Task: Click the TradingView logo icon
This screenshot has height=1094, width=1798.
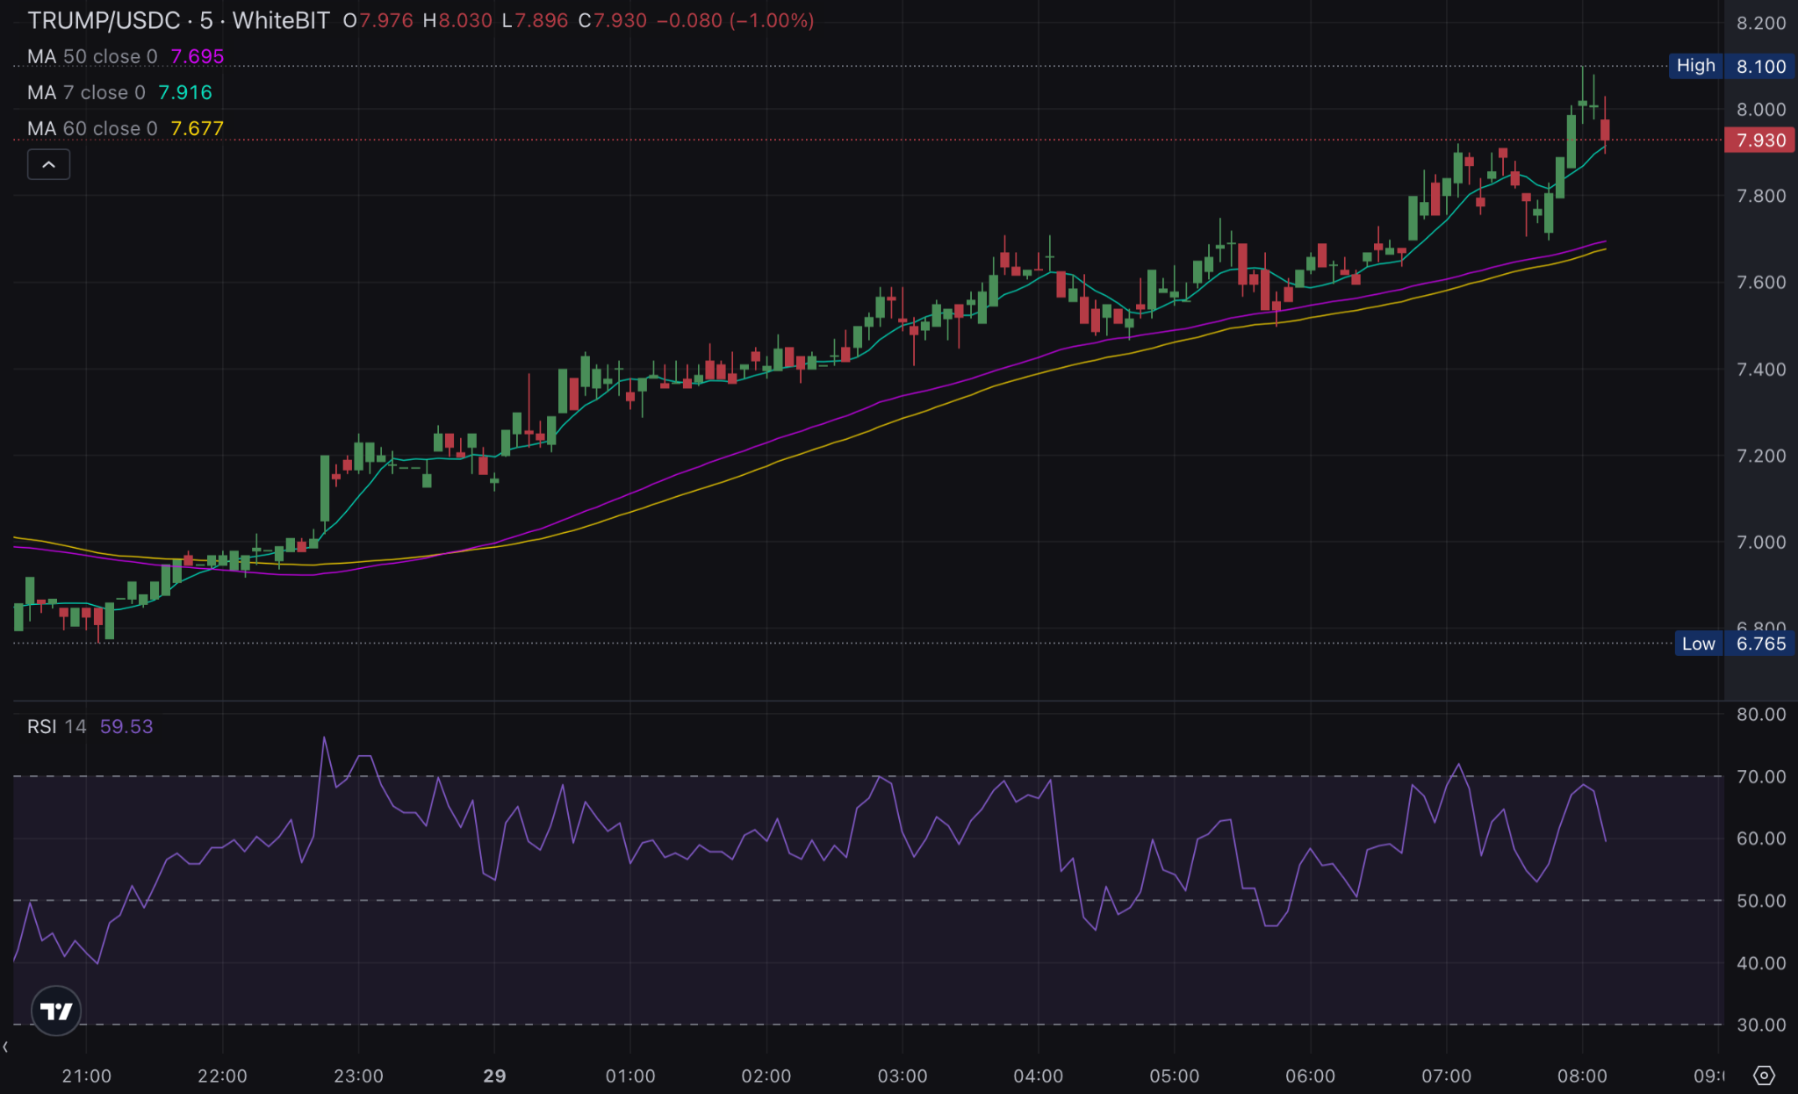Action: pyautogui.click(x=56, y=1011)
